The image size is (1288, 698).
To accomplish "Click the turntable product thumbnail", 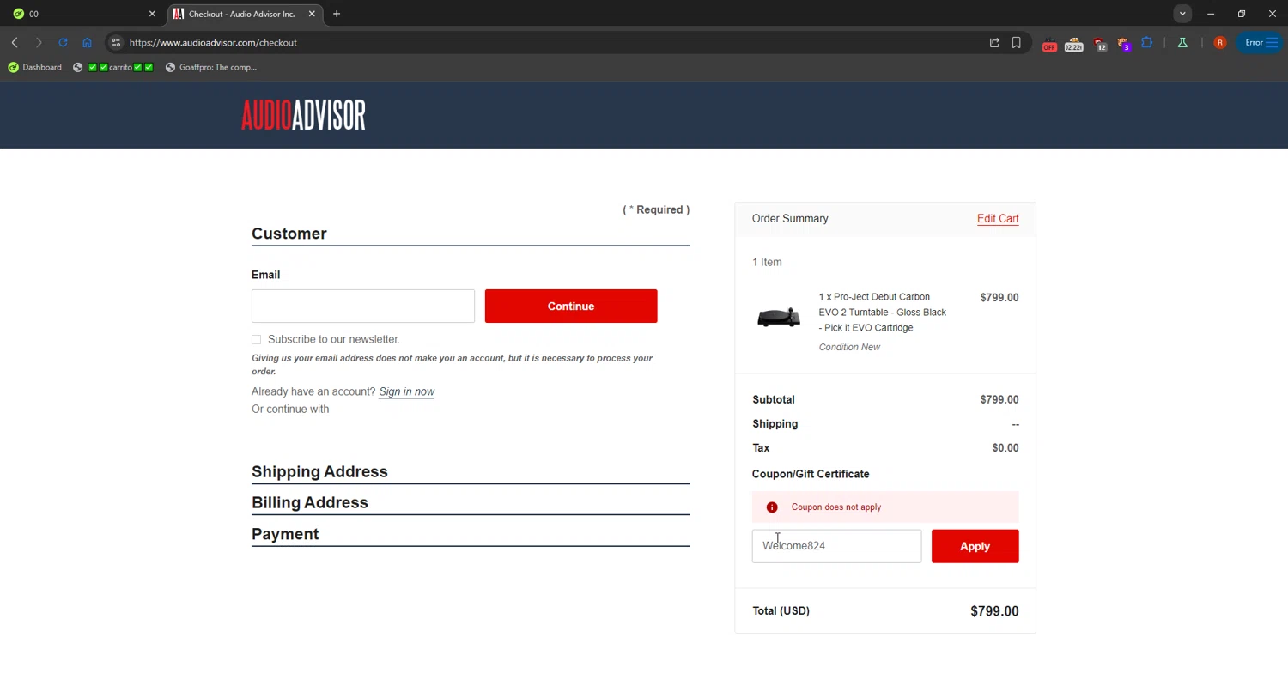I will 779,319.
